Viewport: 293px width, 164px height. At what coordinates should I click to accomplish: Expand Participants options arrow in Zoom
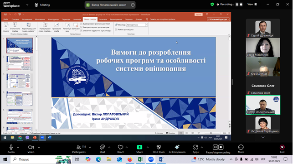click(x=90, y=147)
